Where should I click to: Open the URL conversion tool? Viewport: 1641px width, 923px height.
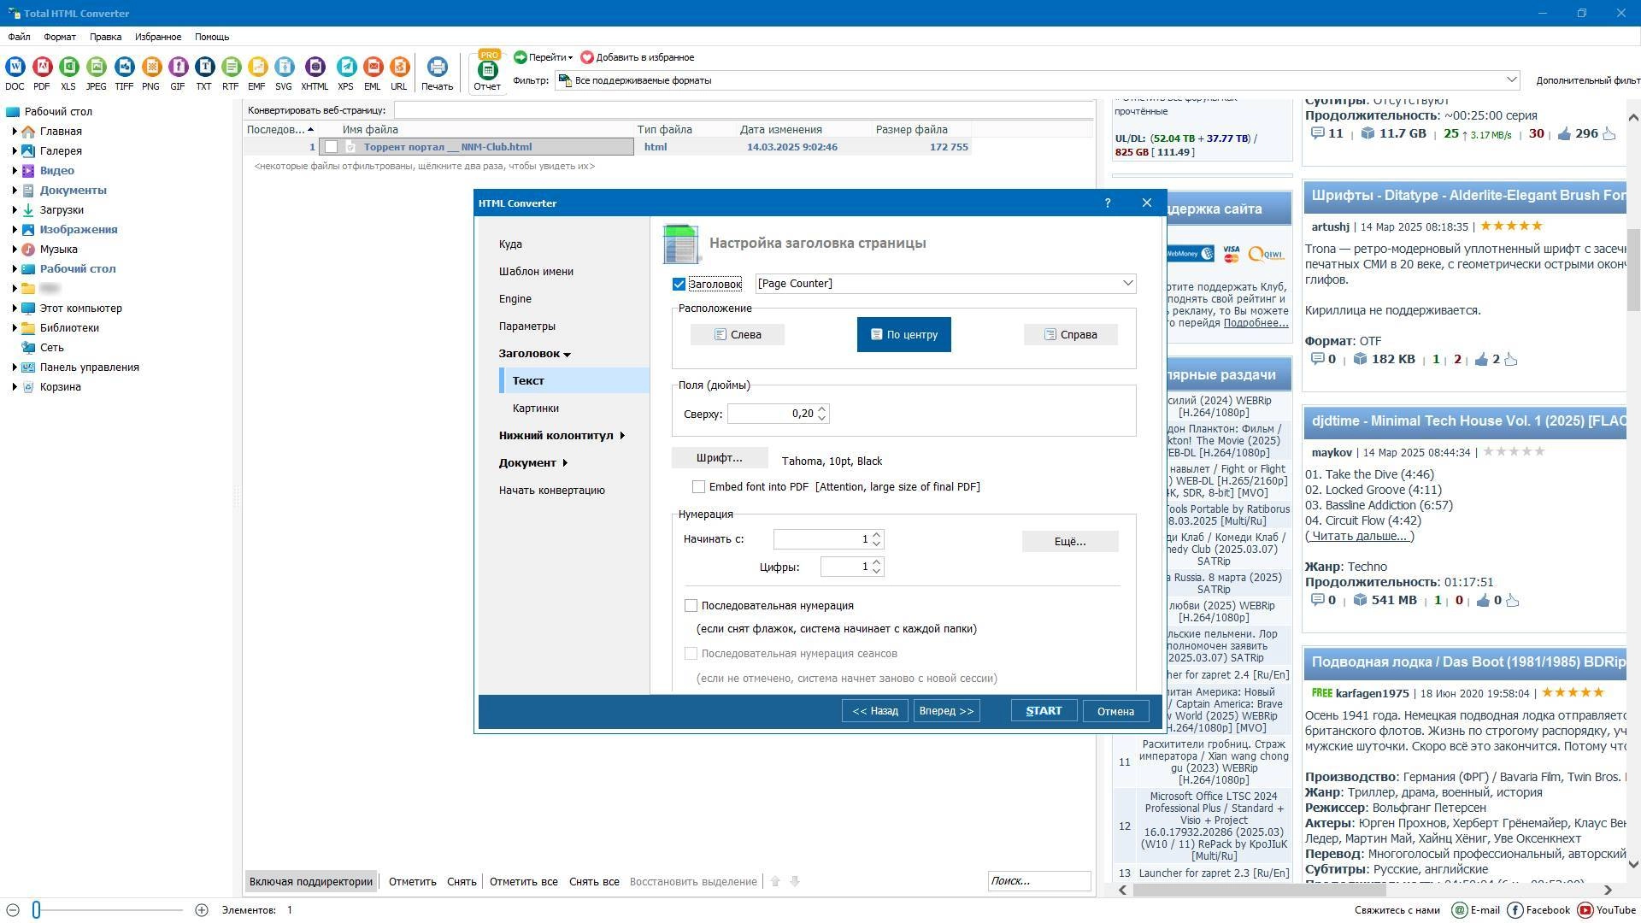399,73
